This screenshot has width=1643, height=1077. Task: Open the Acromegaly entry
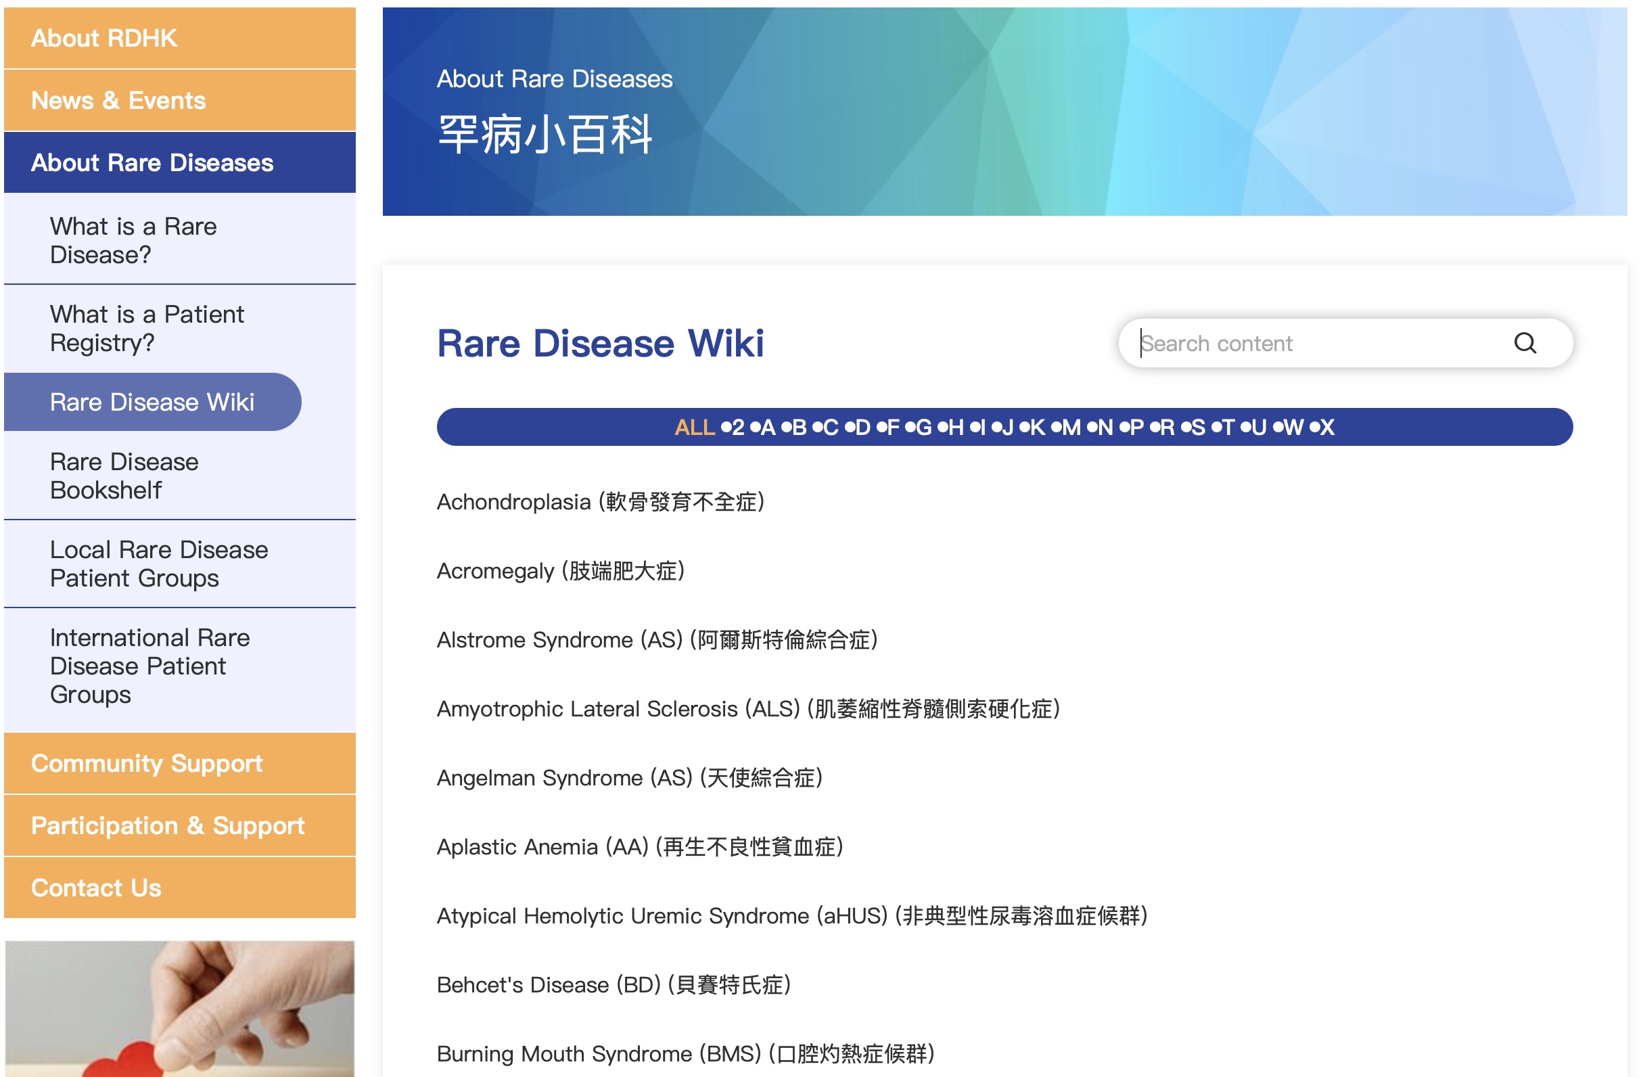[x=561, y=570]
